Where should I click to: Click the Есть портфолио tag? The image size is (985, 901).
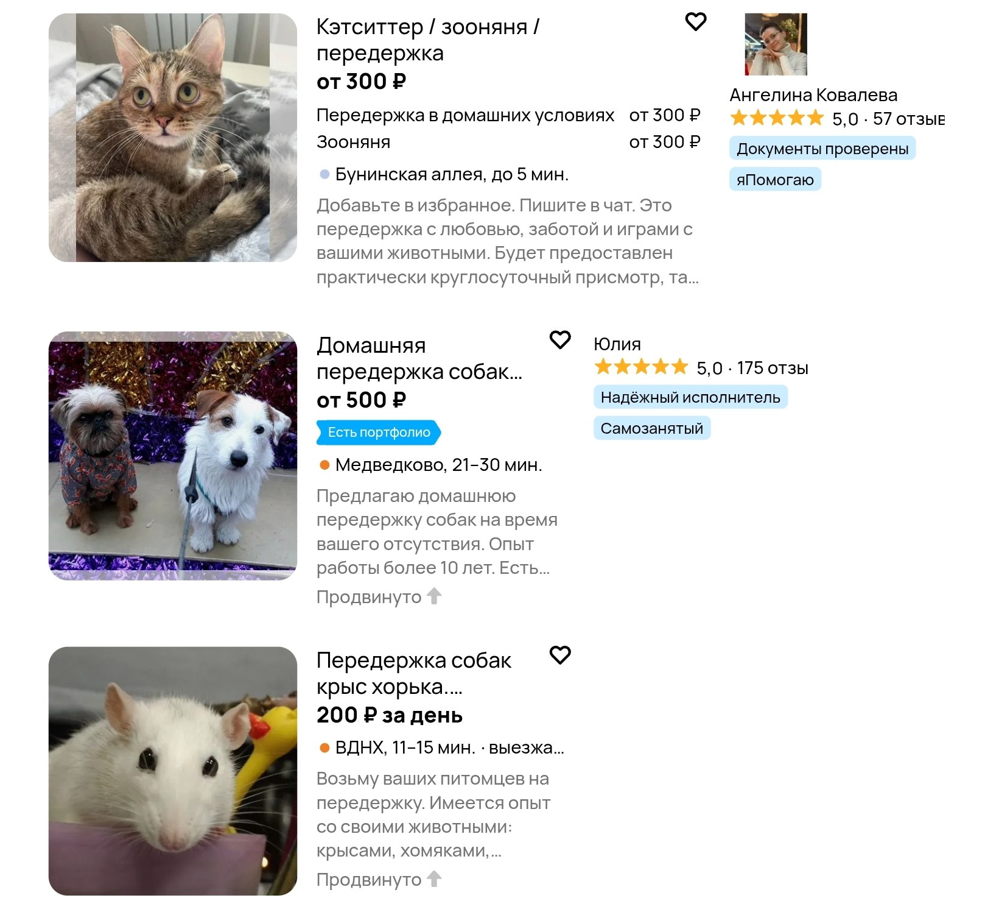(379, 433)
